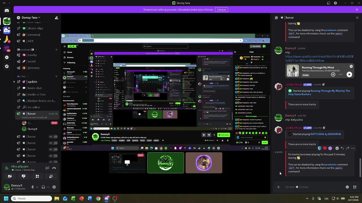Create a channel in the hry category

point(56,76)
